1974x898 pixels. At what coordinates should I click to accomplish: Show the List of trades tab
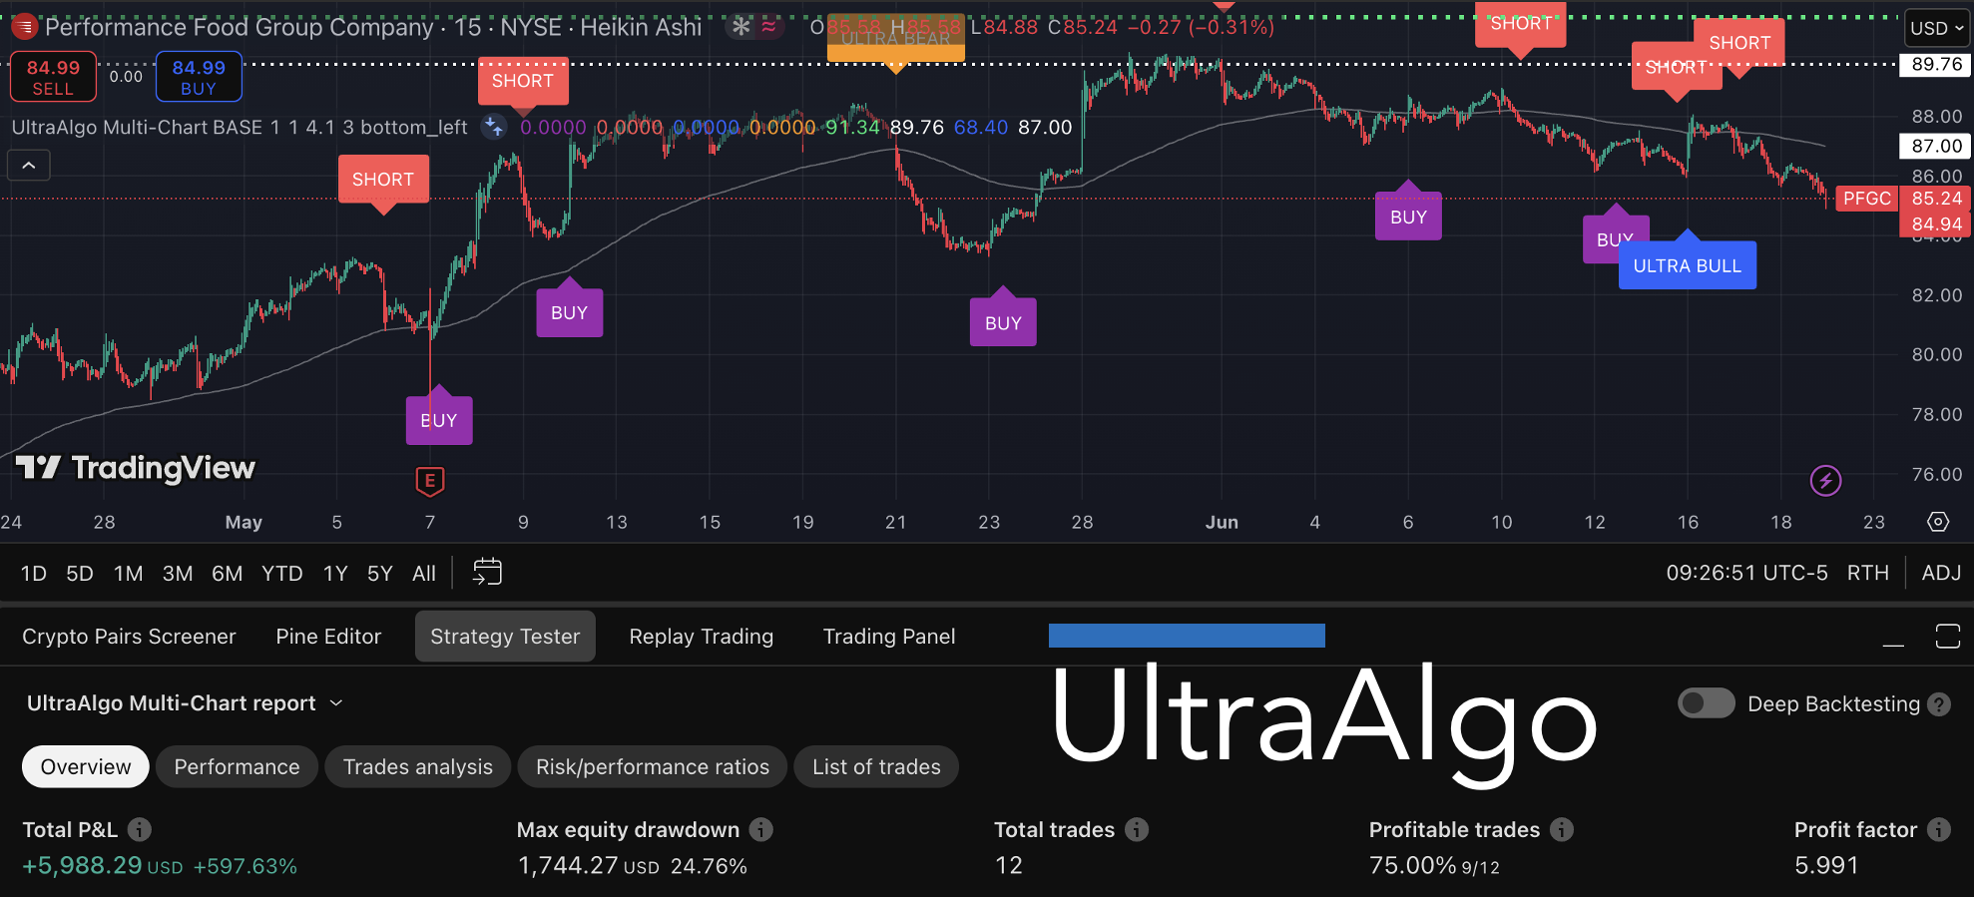pos(876,766)
